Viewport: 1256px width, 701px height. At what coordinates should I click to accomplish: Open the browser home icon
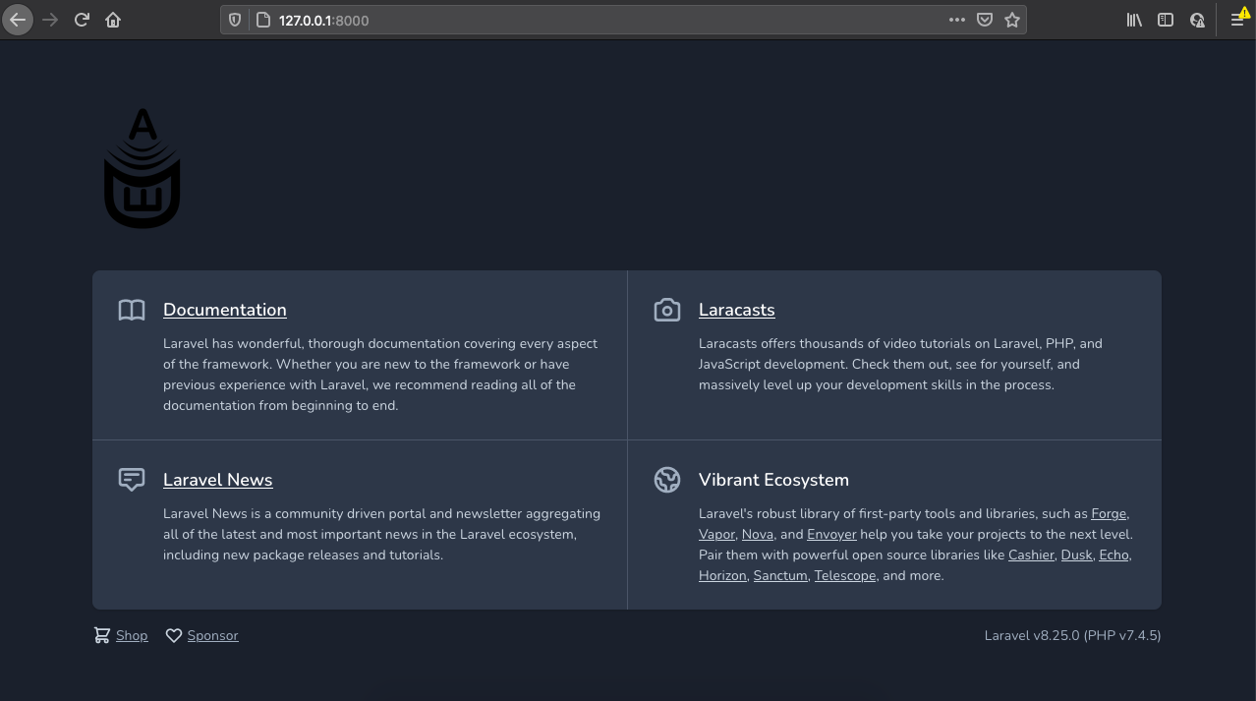(x=113, y=20)
